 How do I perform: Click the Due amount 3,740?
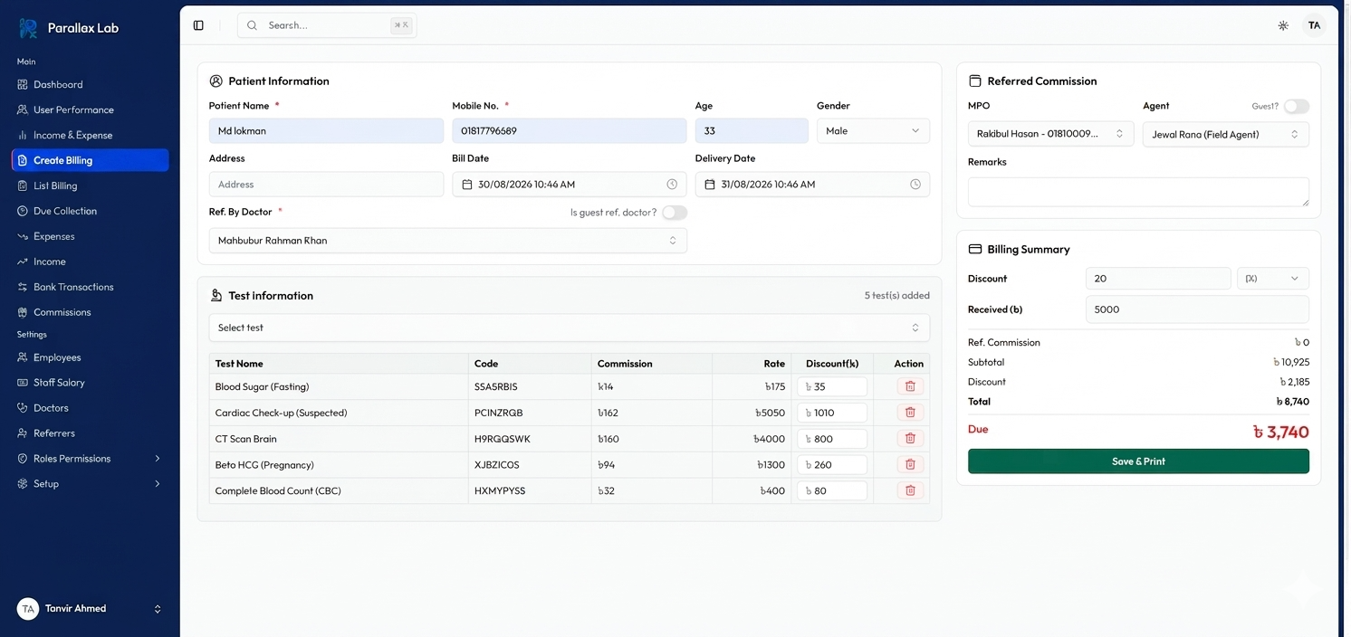[x=1281, y=433]
